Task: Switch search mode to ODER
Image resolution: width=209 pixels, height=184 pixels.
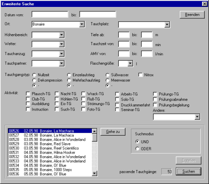Action: pyautogui.click(x=137, y=149)
